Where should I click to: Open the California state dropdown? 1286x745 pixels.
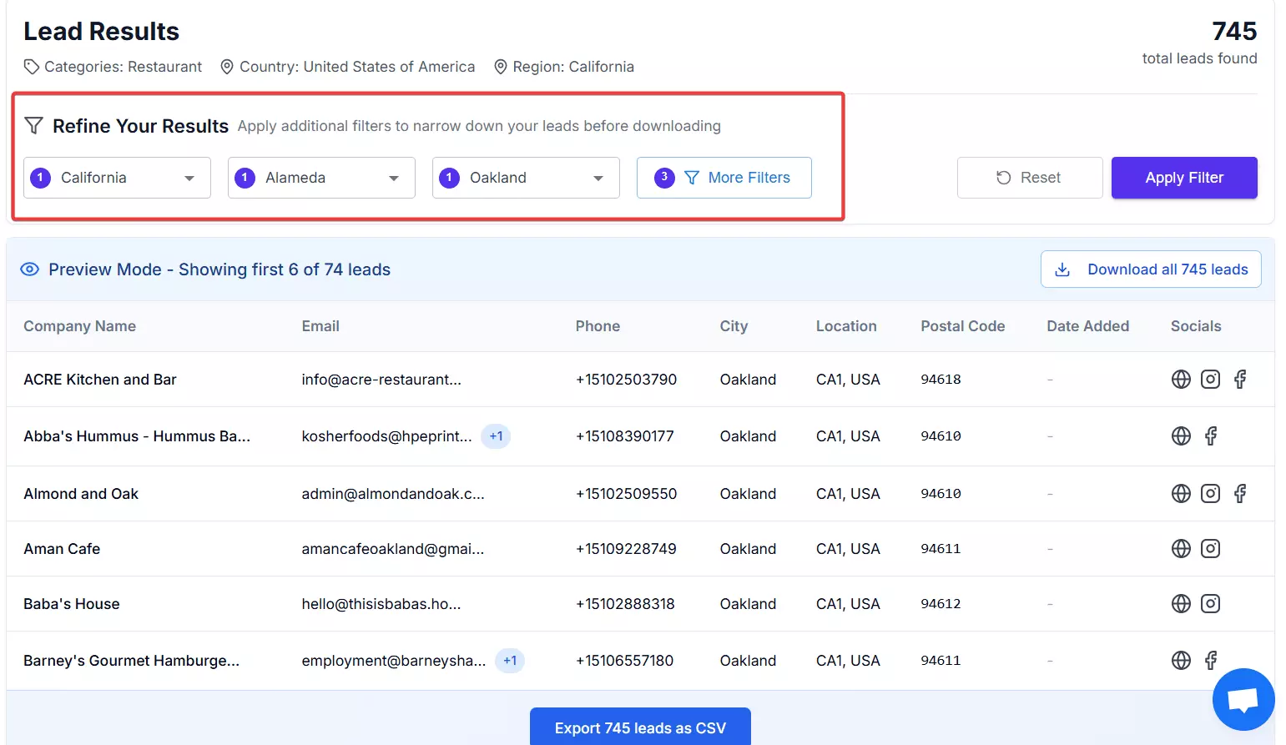(x=117, y=178)
